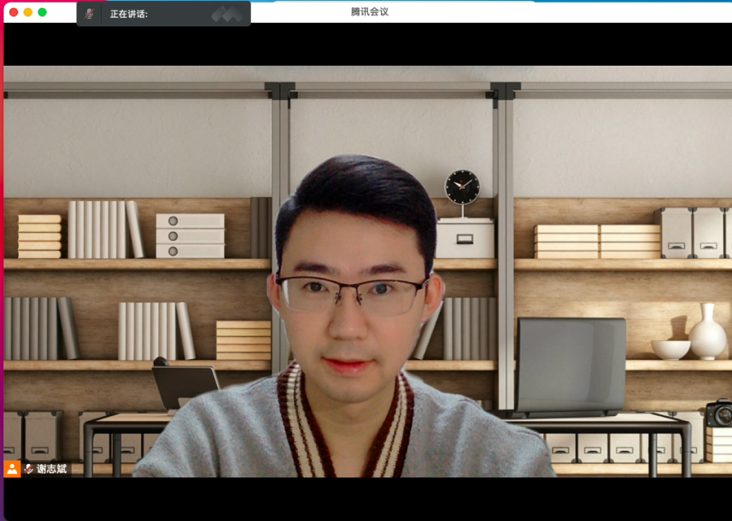Screen dimensions: 732x521
Task: Click the wall clock in the virtual background
Action: coord(462,187)
